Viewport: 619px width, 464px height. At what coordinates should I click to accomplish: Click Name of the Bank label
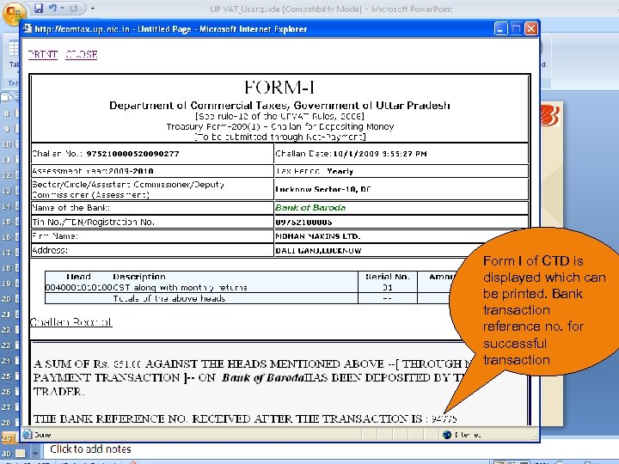tap(71, 208)
